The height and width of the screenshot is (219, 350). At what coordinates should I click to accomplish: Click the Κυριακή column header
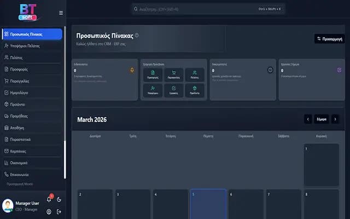pyautogui.click(x=321, y=136)
